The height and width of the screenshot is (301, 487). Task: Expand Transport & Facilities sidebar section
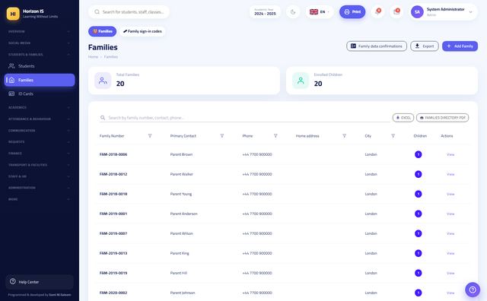pos(39,165)
